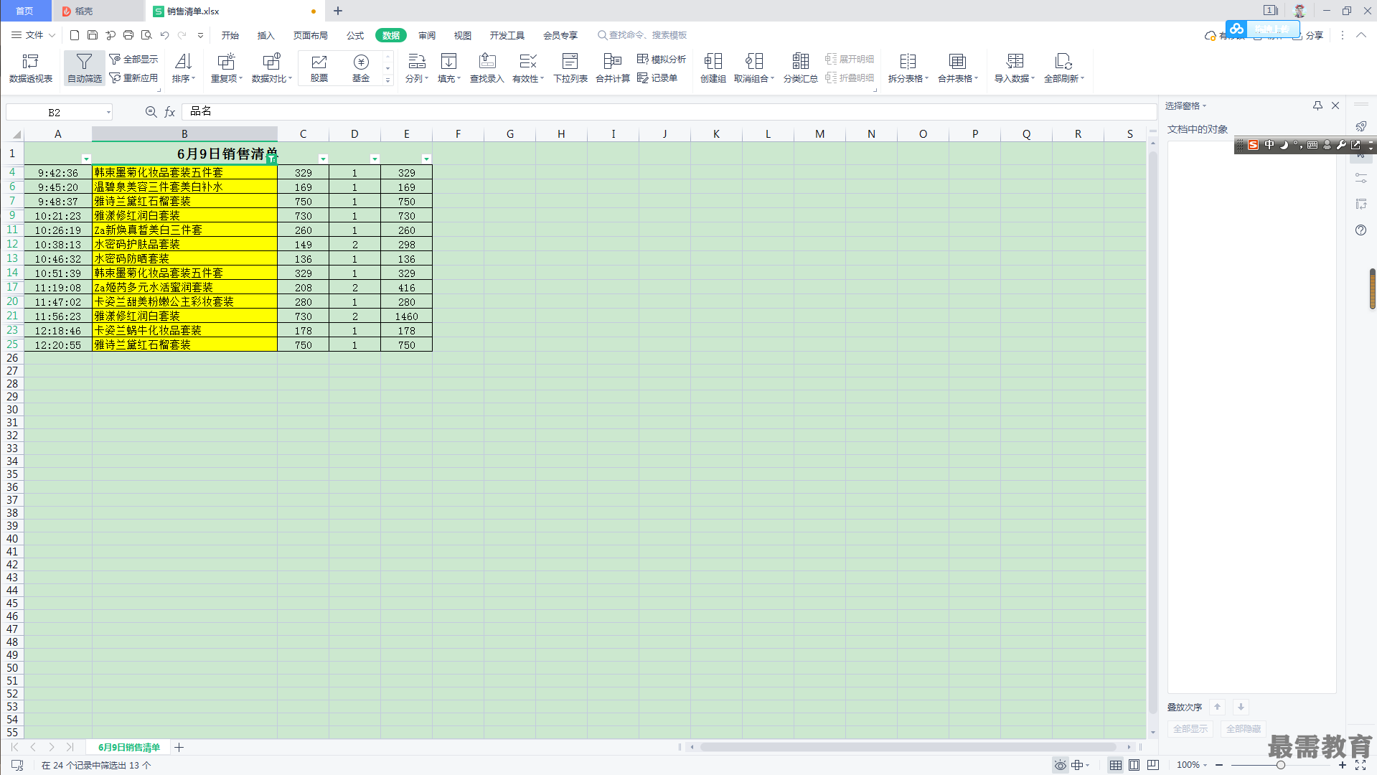Viewport: 1377px width, 775px height.
Task: Open the filter dropdown in column C header
Action: tap(323, 159)
